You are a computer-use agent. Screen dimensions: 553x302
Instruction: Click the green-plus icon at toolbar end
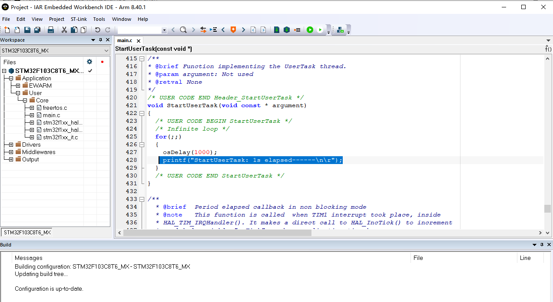pos(340,30)
